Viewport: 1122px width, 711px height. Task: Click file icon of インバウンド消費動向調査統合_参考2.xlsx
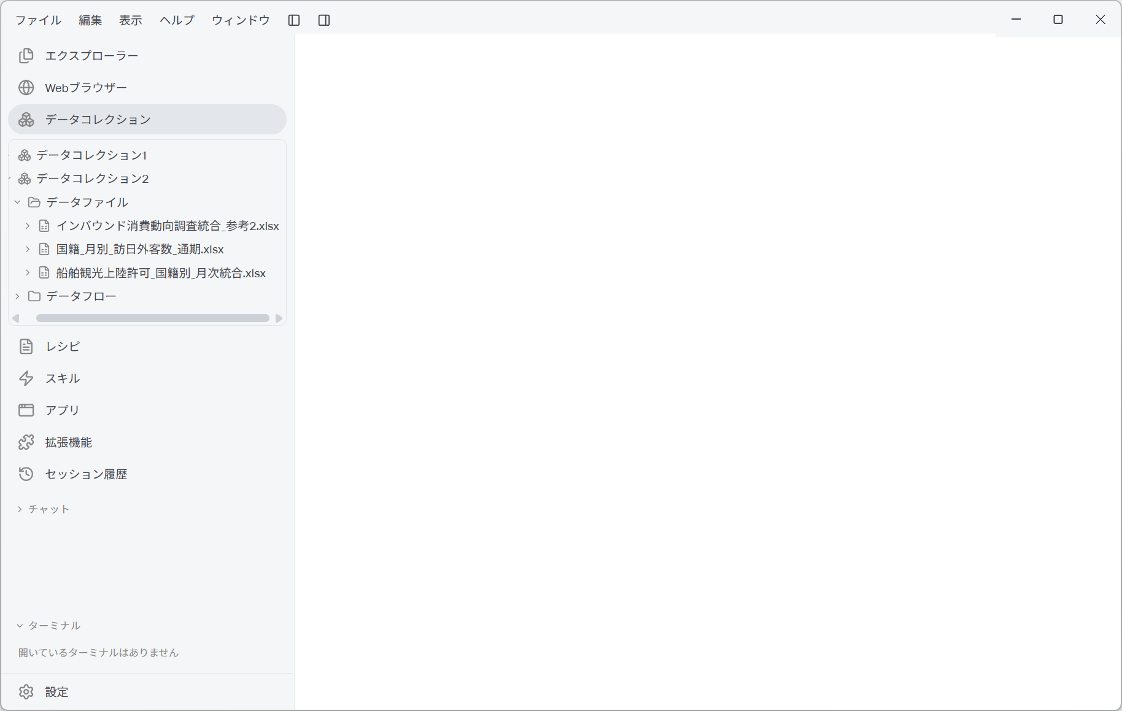click(44, 226)
